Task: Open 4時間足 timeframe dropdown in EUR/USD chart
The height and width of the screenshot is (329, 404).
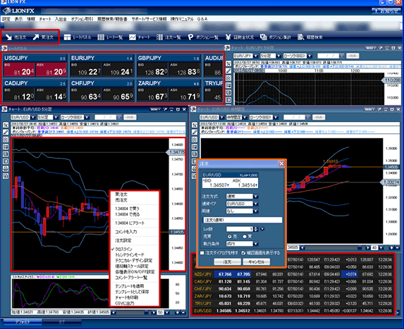Action: [x=245, y=118]
